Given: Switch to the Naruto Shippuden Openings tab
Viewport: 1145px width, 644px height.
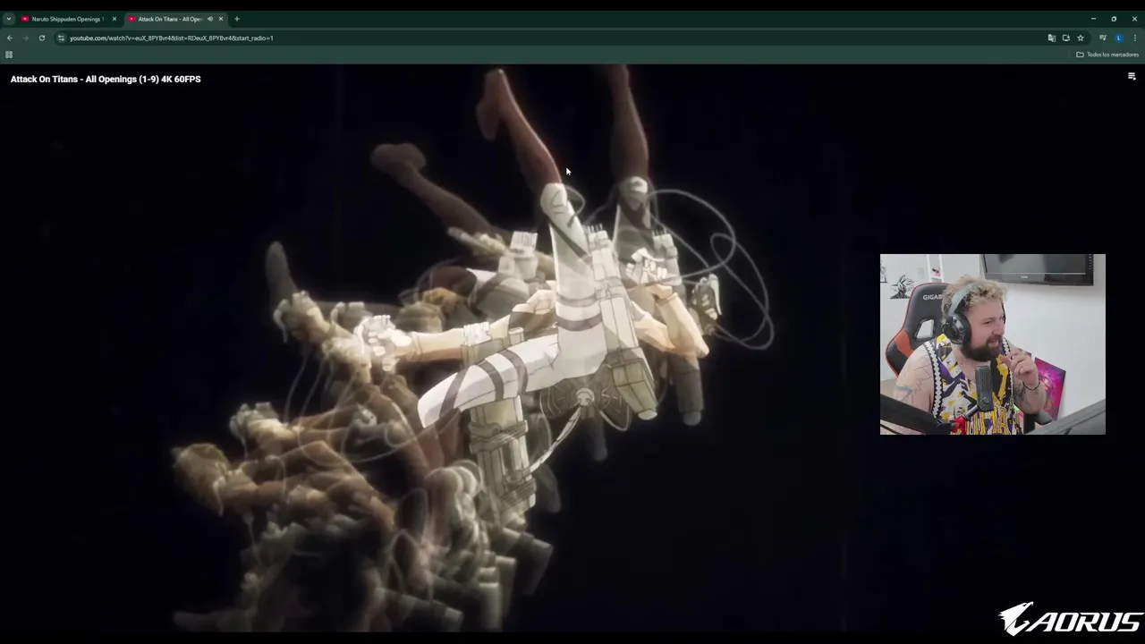Looking at the screenshot, I should 69,19.
